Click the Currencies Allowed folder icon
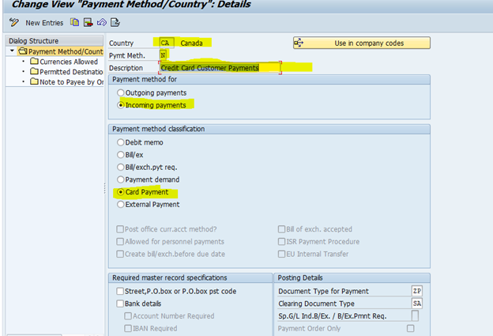The width and height of the screenshot is (493, 336). pyautogui.click(x=34, y=62)
